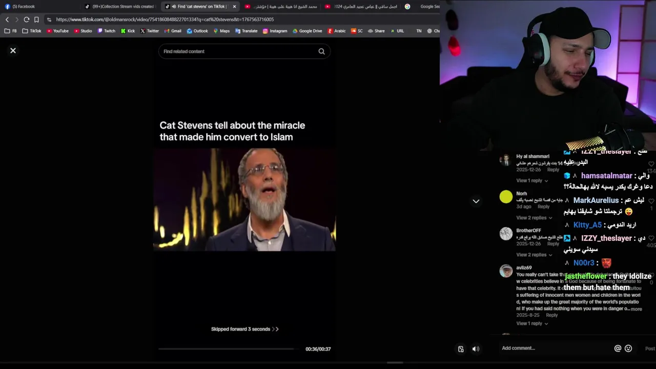The image size is (656, 369).
Task: Expand View 1 reply under avliz69
Action: pos(532,323)
